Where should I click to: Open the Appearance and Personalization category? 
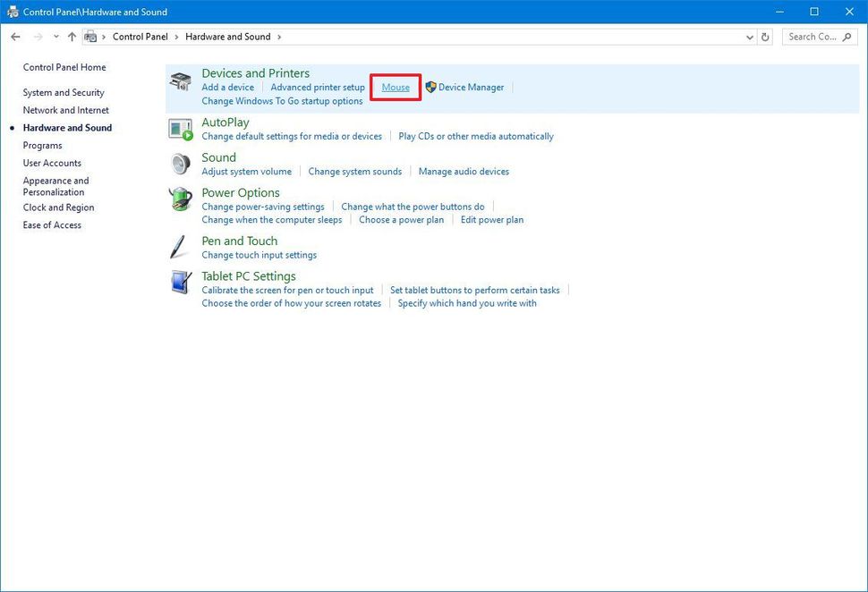pyautogui.click(x=55, y=185)
